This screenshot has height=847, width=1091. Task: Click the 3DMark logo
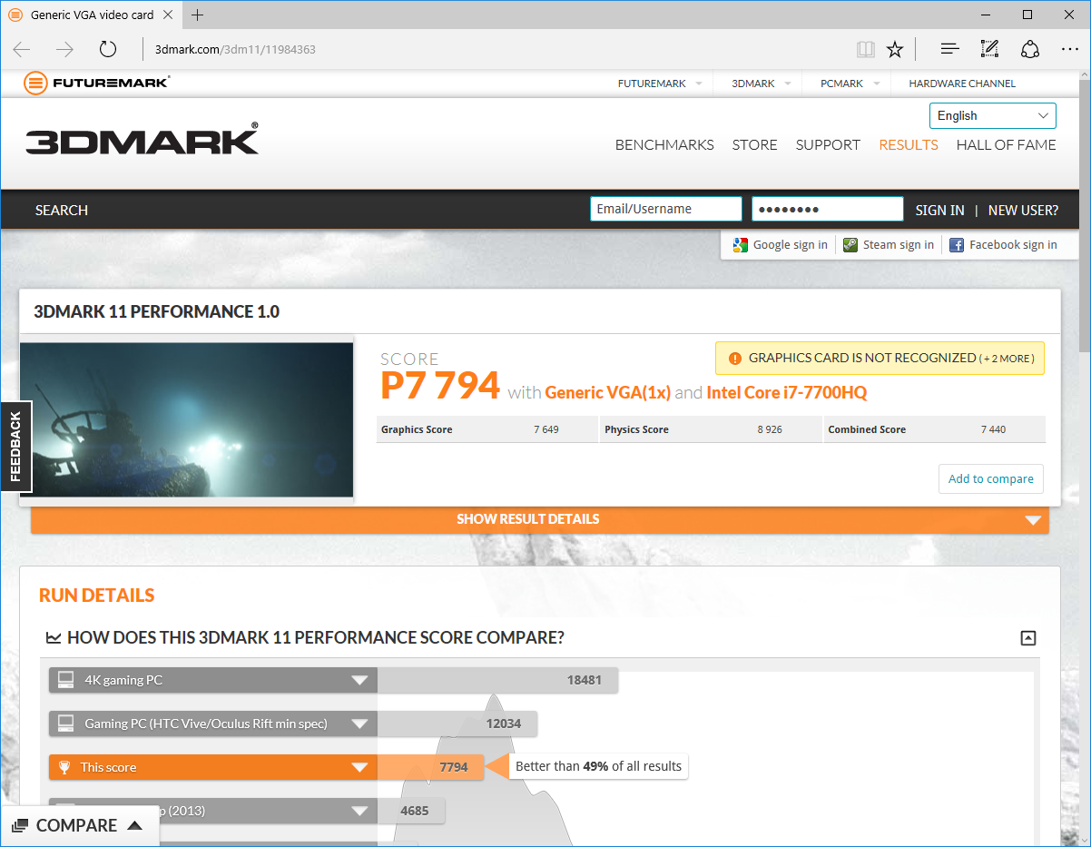(x=143, y=139)
